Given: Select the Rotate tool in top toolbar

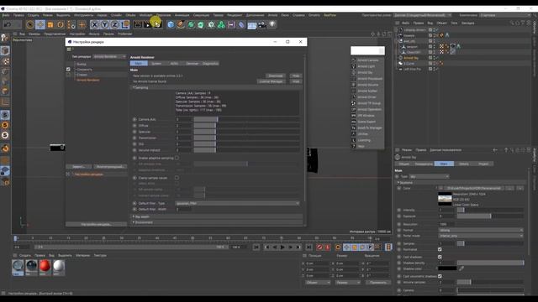Looking at the screenshot, I should [x=61, y=24].
